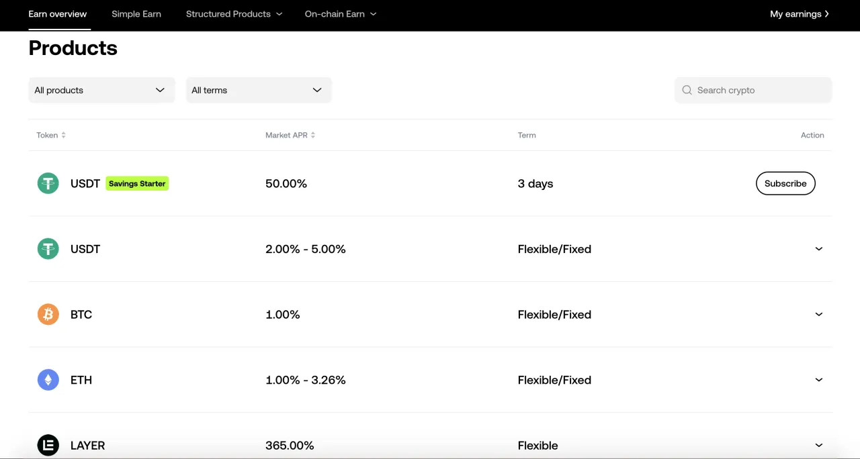860x459 pixels.
Task: Click the Action column header
Action: [812, 135]
